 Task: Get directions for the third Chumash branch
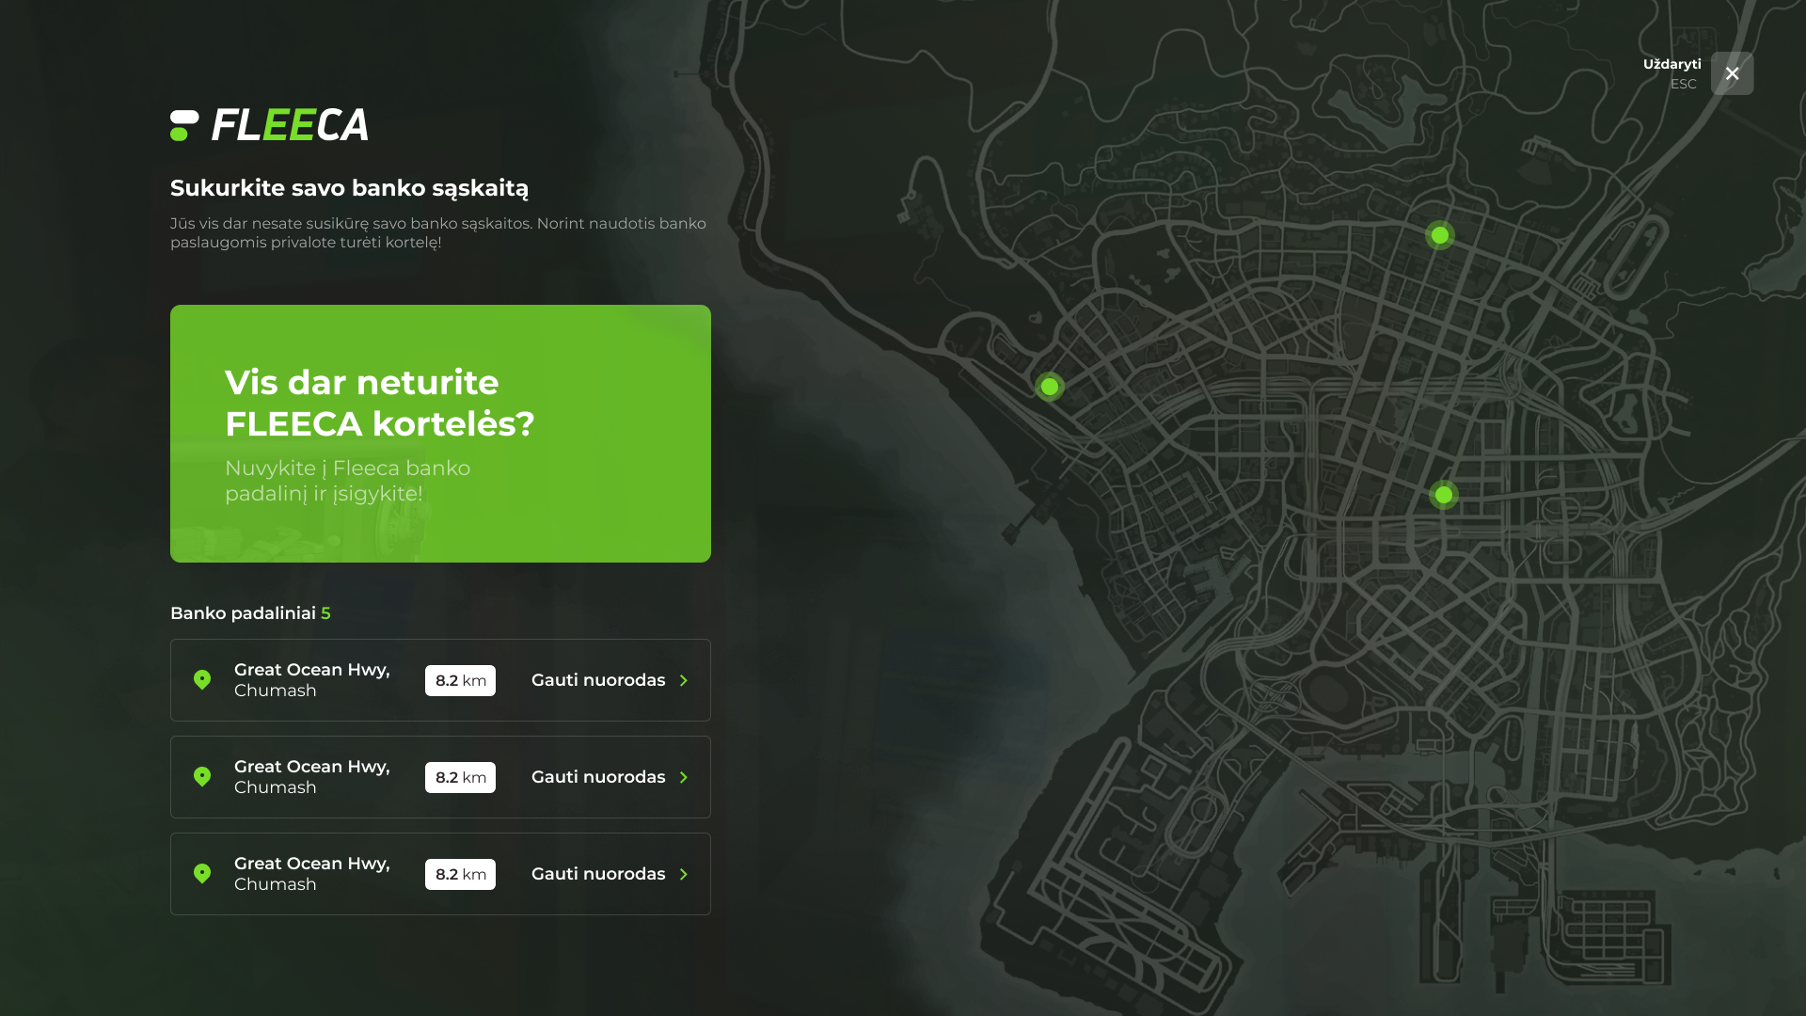click(x=598, y=874)
